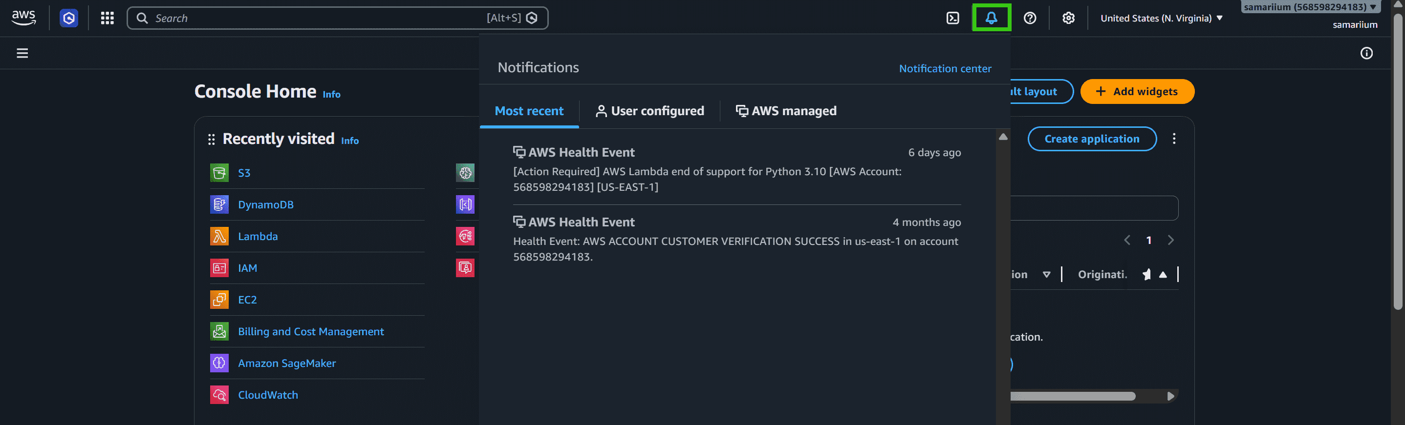
Task: Click the solid sort triangle beside Originati.
Action: click(x=1163, y=275)
